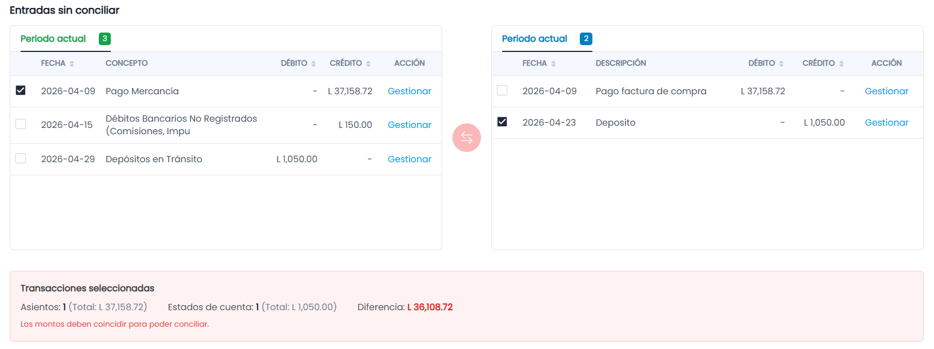Viewport: 934px width, 349px height.
Task: Sort right table by DÉBITO
Action: tap(766, 63)
